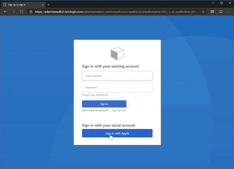Minimize the browser window
Screen dimensions: 234x169
[x=213, y=3]
